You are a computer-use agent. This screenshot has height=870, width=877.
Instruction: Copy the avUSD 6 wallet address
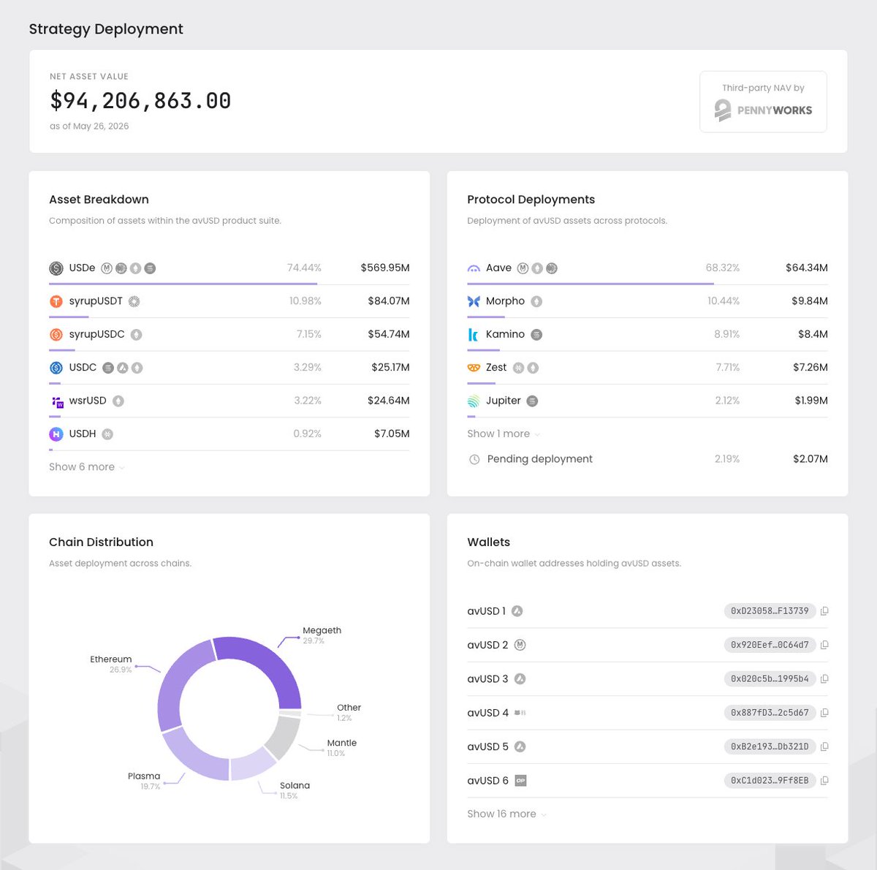click(x=824, y=781)
